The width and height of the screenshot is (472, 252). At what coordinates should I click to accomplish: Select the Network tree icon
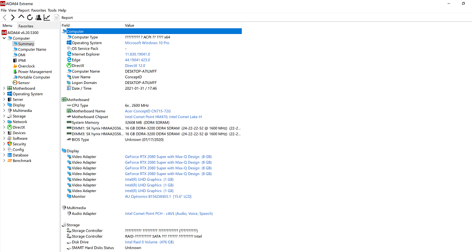(9, 122)
